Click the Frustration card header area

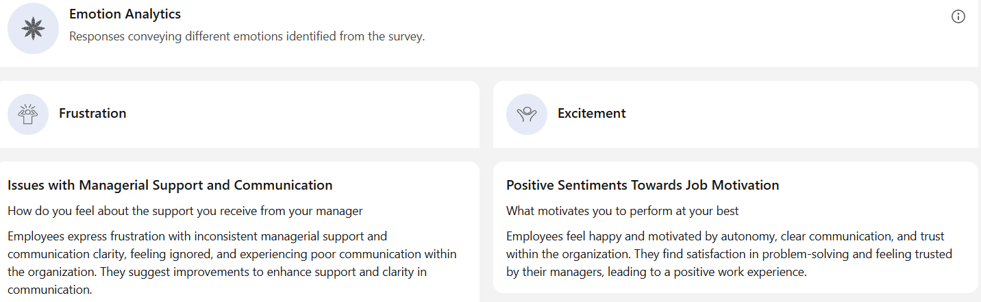(x=240, y=114)
